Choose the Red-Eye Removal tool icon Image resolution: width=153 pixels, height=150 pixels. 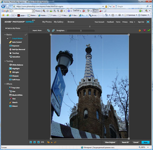coord(10,49)
